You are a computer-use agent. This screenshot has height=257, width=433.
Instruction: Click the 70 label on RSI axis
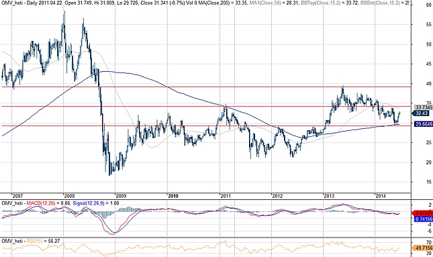(429, 243)
